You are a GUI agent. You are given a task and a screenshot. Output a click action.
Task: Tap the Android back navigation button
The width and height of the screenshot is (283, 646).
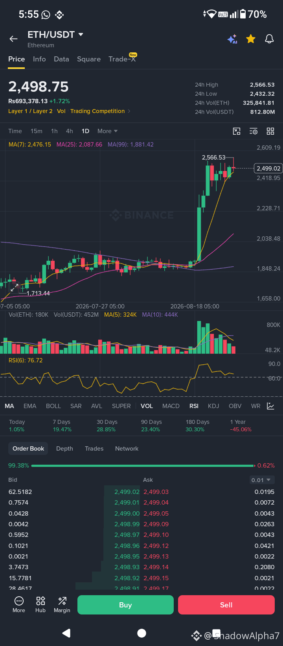click(66, 633)
